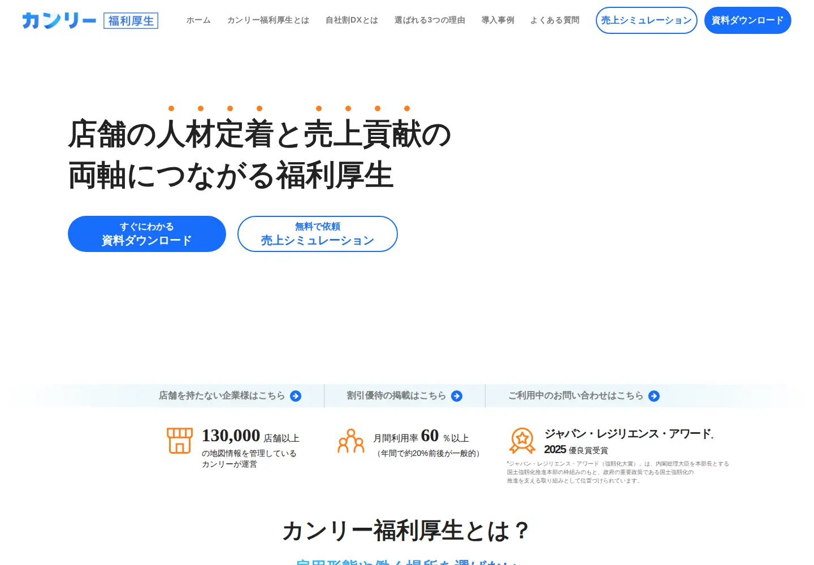Open the 割引優待の掲載はこちら link

click(x=404, y=395)
